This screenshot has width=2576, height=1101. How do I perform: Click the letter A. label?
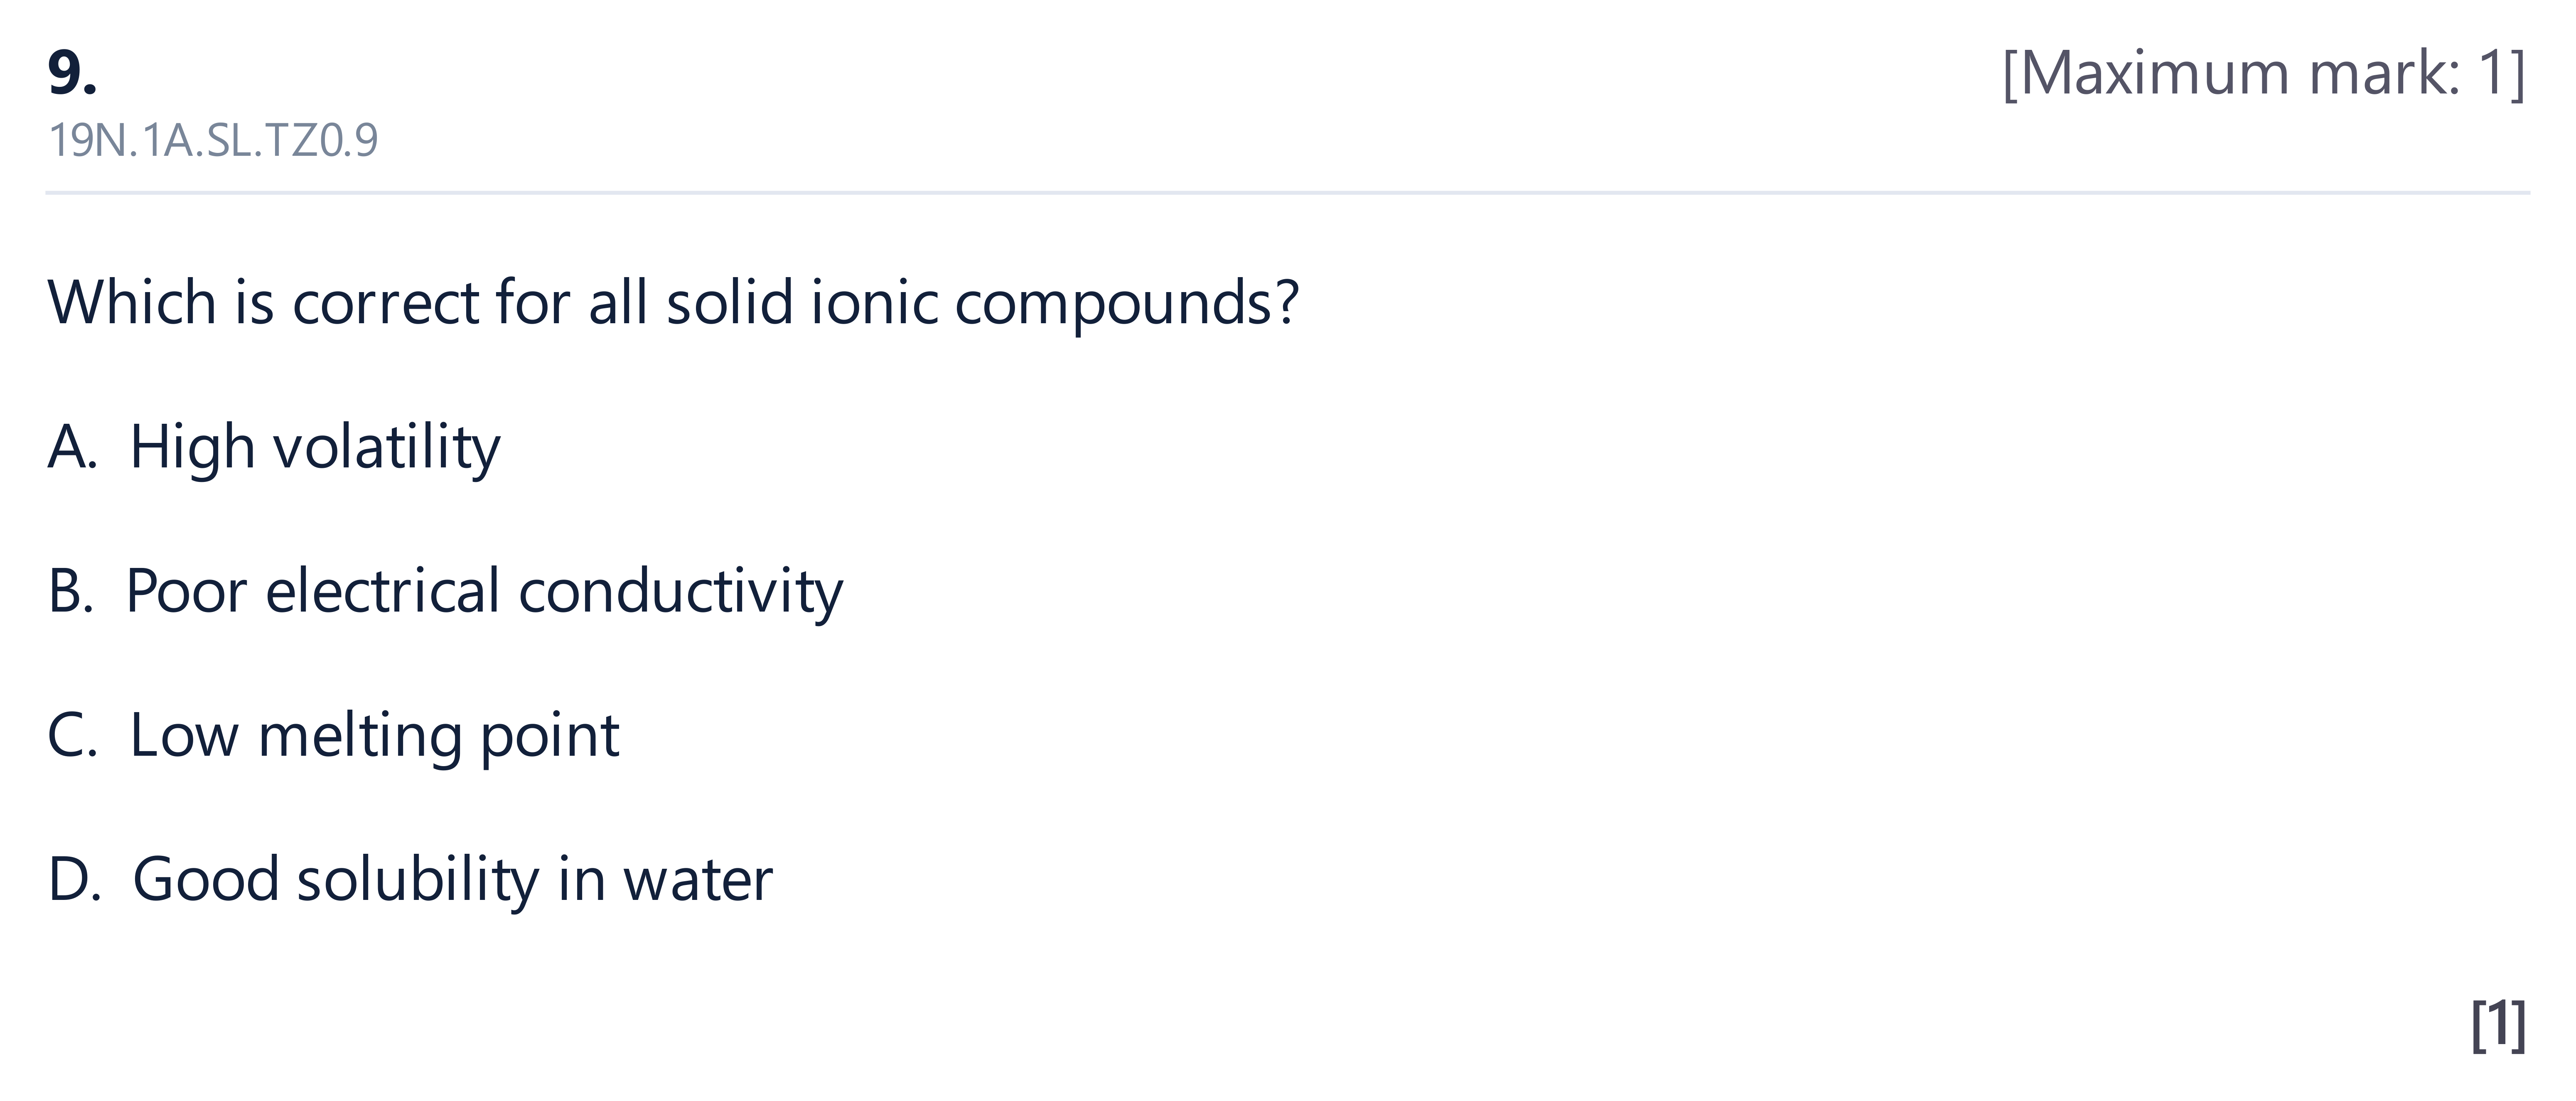tap(72, 447)
